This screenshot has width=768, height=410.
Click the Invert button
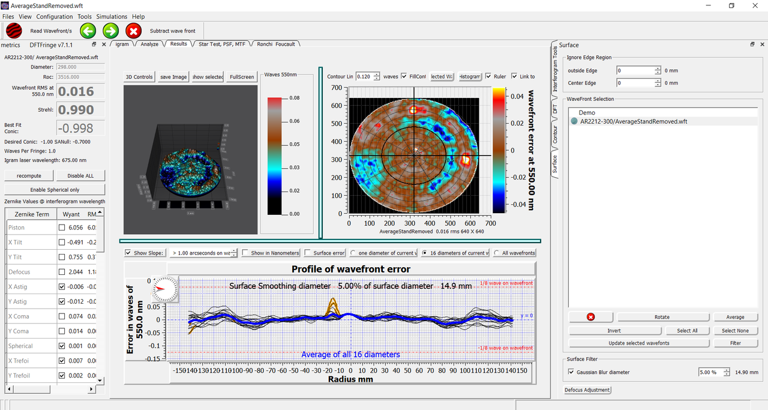pyautogui.click(x=614, y=331)
